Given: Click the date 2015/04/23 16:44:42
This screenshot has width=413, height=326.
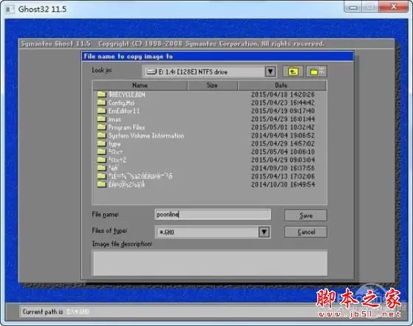Looking at the screenshot, I should 283,103.
